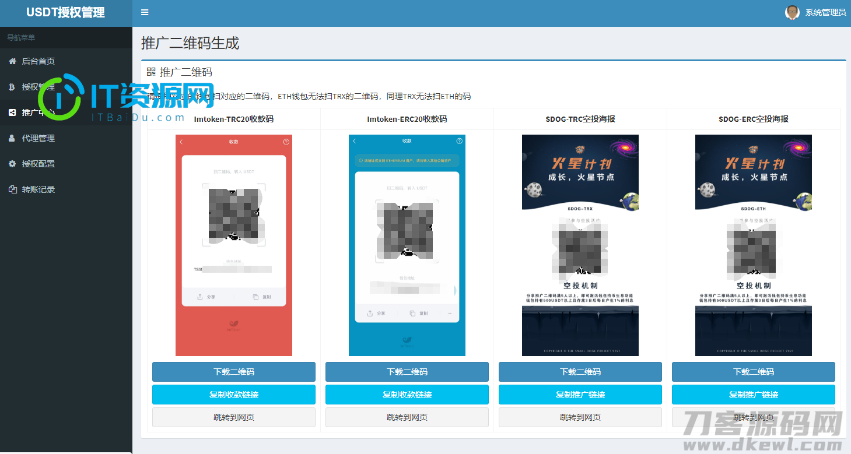Click the copy icon beside 转账记录
The height and width of the screenshot is (454, 851).
pyautogui.click(x=12, y=189)
